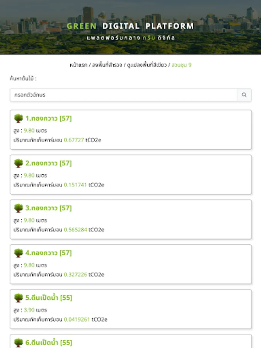The image size is (261, 348).
Task: Click ดูแปลงพื้นที่สีเขียว in the breadcrumb
Action: (147, 65)
